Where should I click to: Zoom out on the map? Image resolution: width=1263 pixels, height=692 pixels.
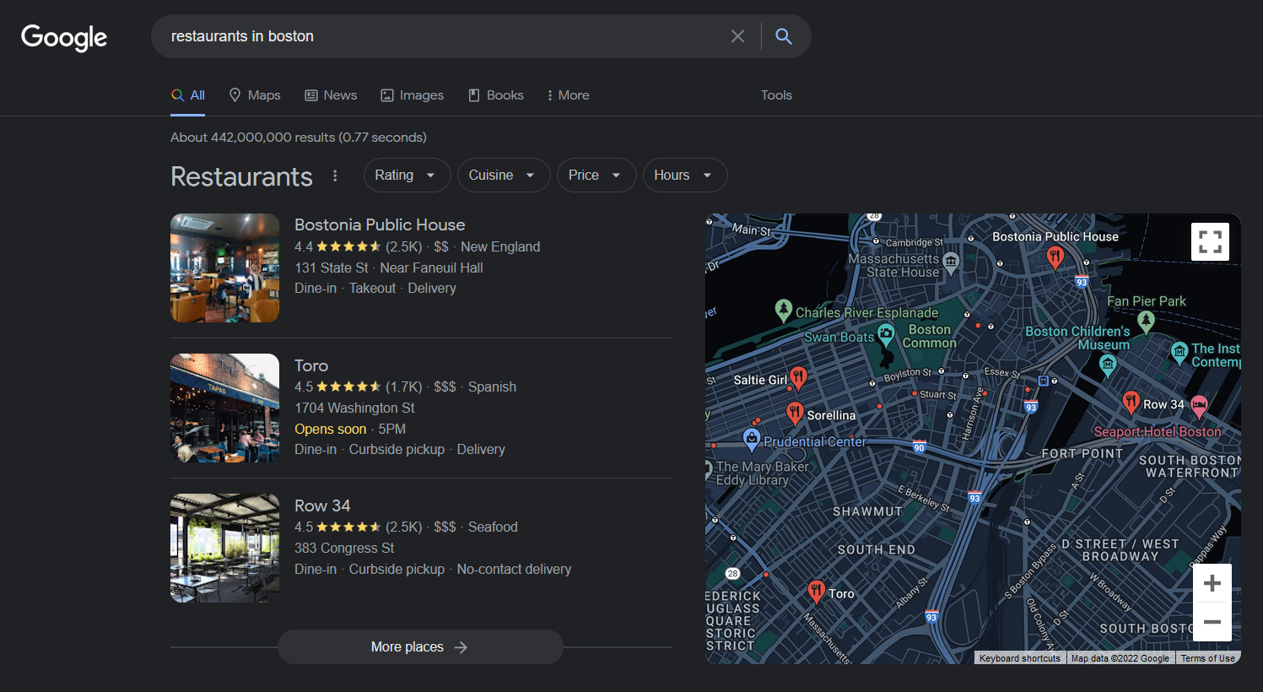tap(1212, 622)
